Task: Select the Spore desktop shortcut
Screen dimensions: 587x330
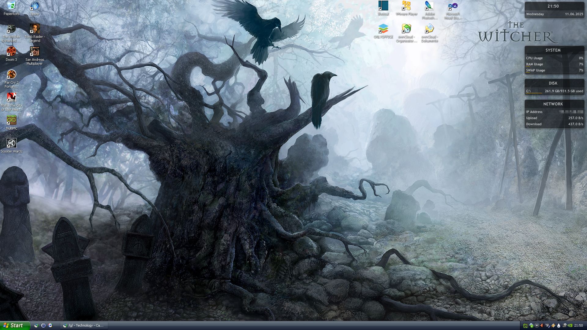Action: 35,8
